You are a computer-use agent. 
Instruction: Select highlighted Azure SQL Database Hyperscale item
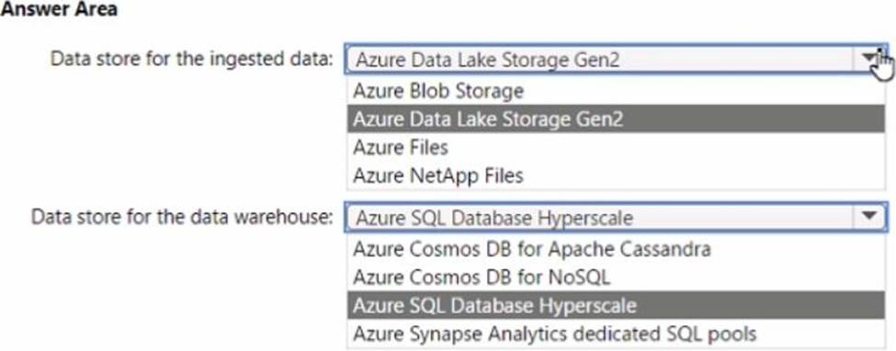(x=616, y=306)
